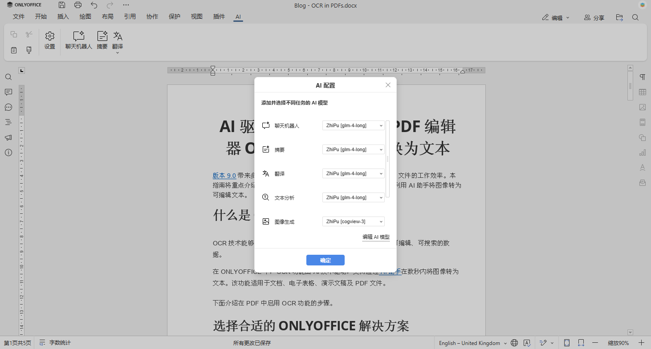Open the Comments panel in left sidebar
This screenshot has width=651, height=349.
[x=8, y=92]
